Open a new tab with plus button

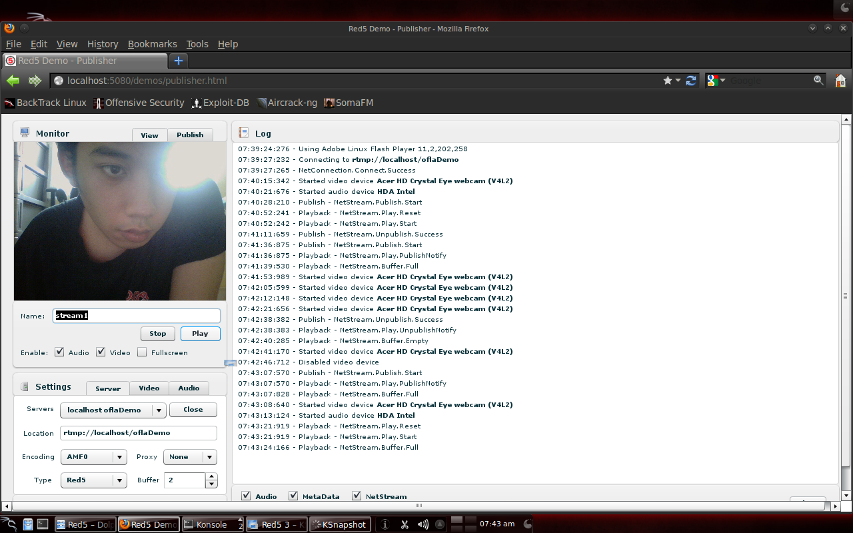[178, 61]
